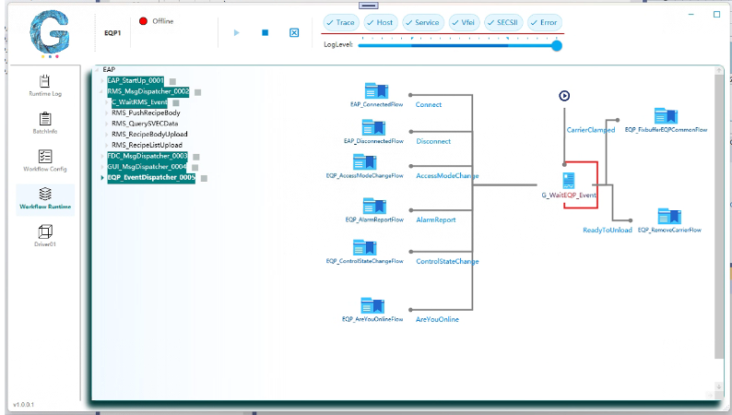Collapse the RMS_MsgDispatcher_0002 tree node
The image size is (732, 415).
102,91
